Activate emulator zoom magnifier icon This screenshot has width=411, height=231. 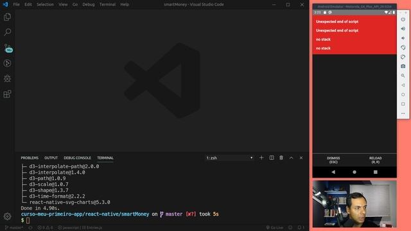point(403,76)
